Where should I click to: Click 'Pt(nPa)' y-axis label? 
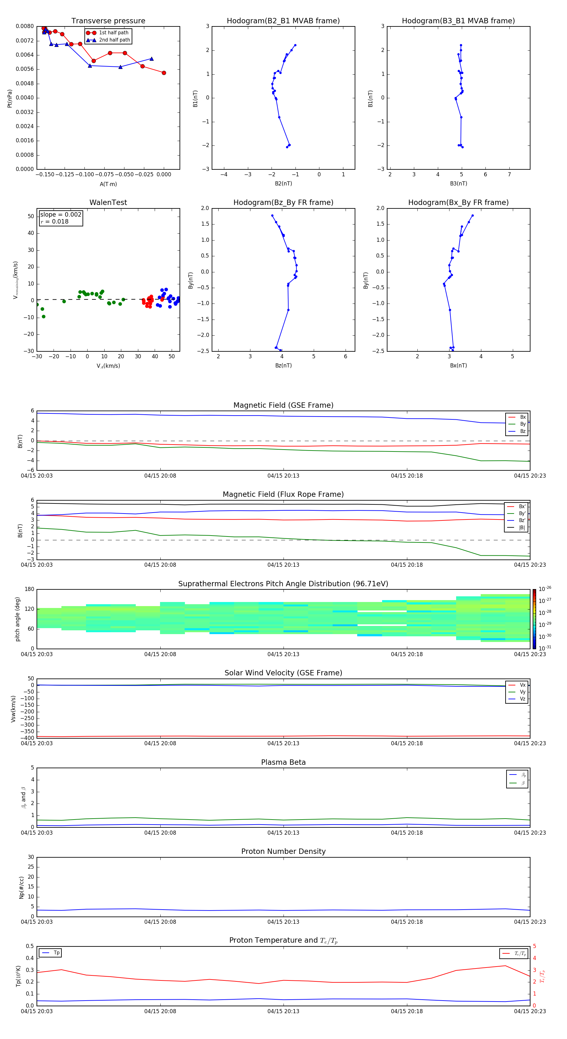pyautogui.click(x=10, y=98)
